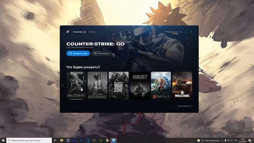Open the Windows Start menu
Screen dimensions: 254x143
[3, 140]
